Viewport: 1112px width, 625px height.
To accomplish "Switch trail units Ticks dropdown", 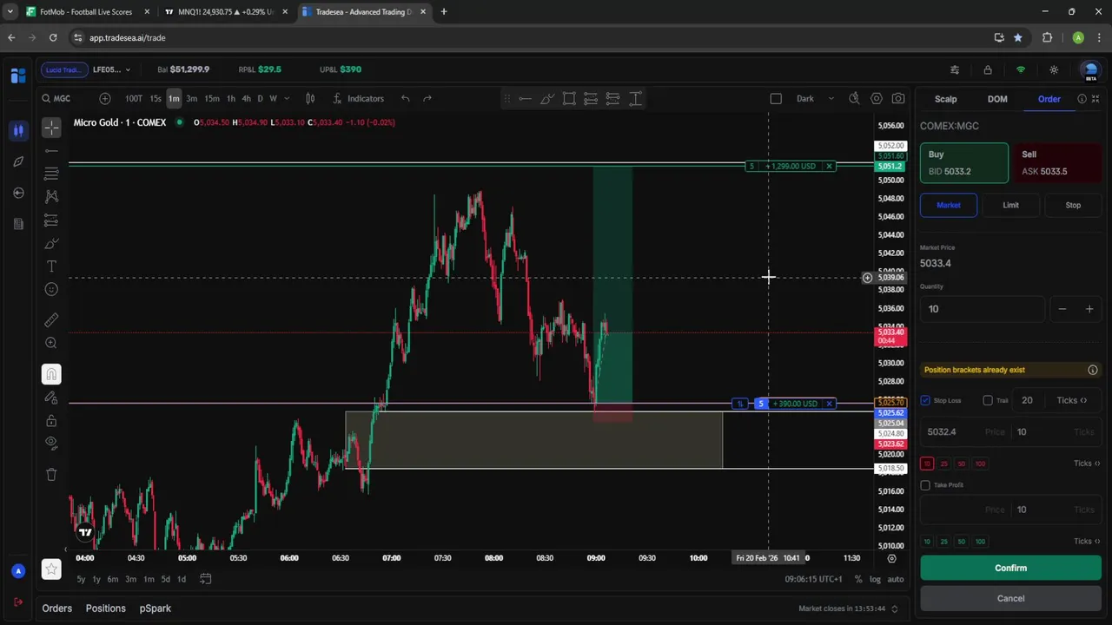I will [x=1072, y=400].
